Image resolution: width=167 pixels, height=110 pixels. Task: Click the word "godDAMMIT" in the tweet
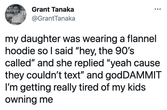[x=134, y=75]
